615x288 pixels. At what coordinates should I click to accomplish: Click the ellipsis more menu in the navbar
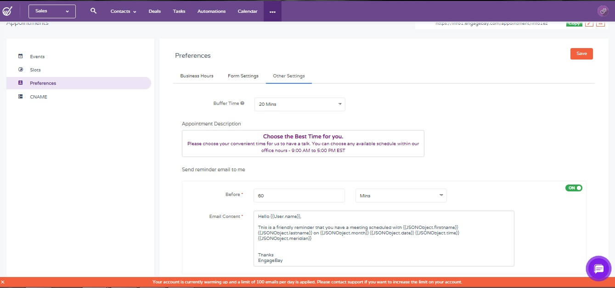pyautogui.click(x=272, y=11)
